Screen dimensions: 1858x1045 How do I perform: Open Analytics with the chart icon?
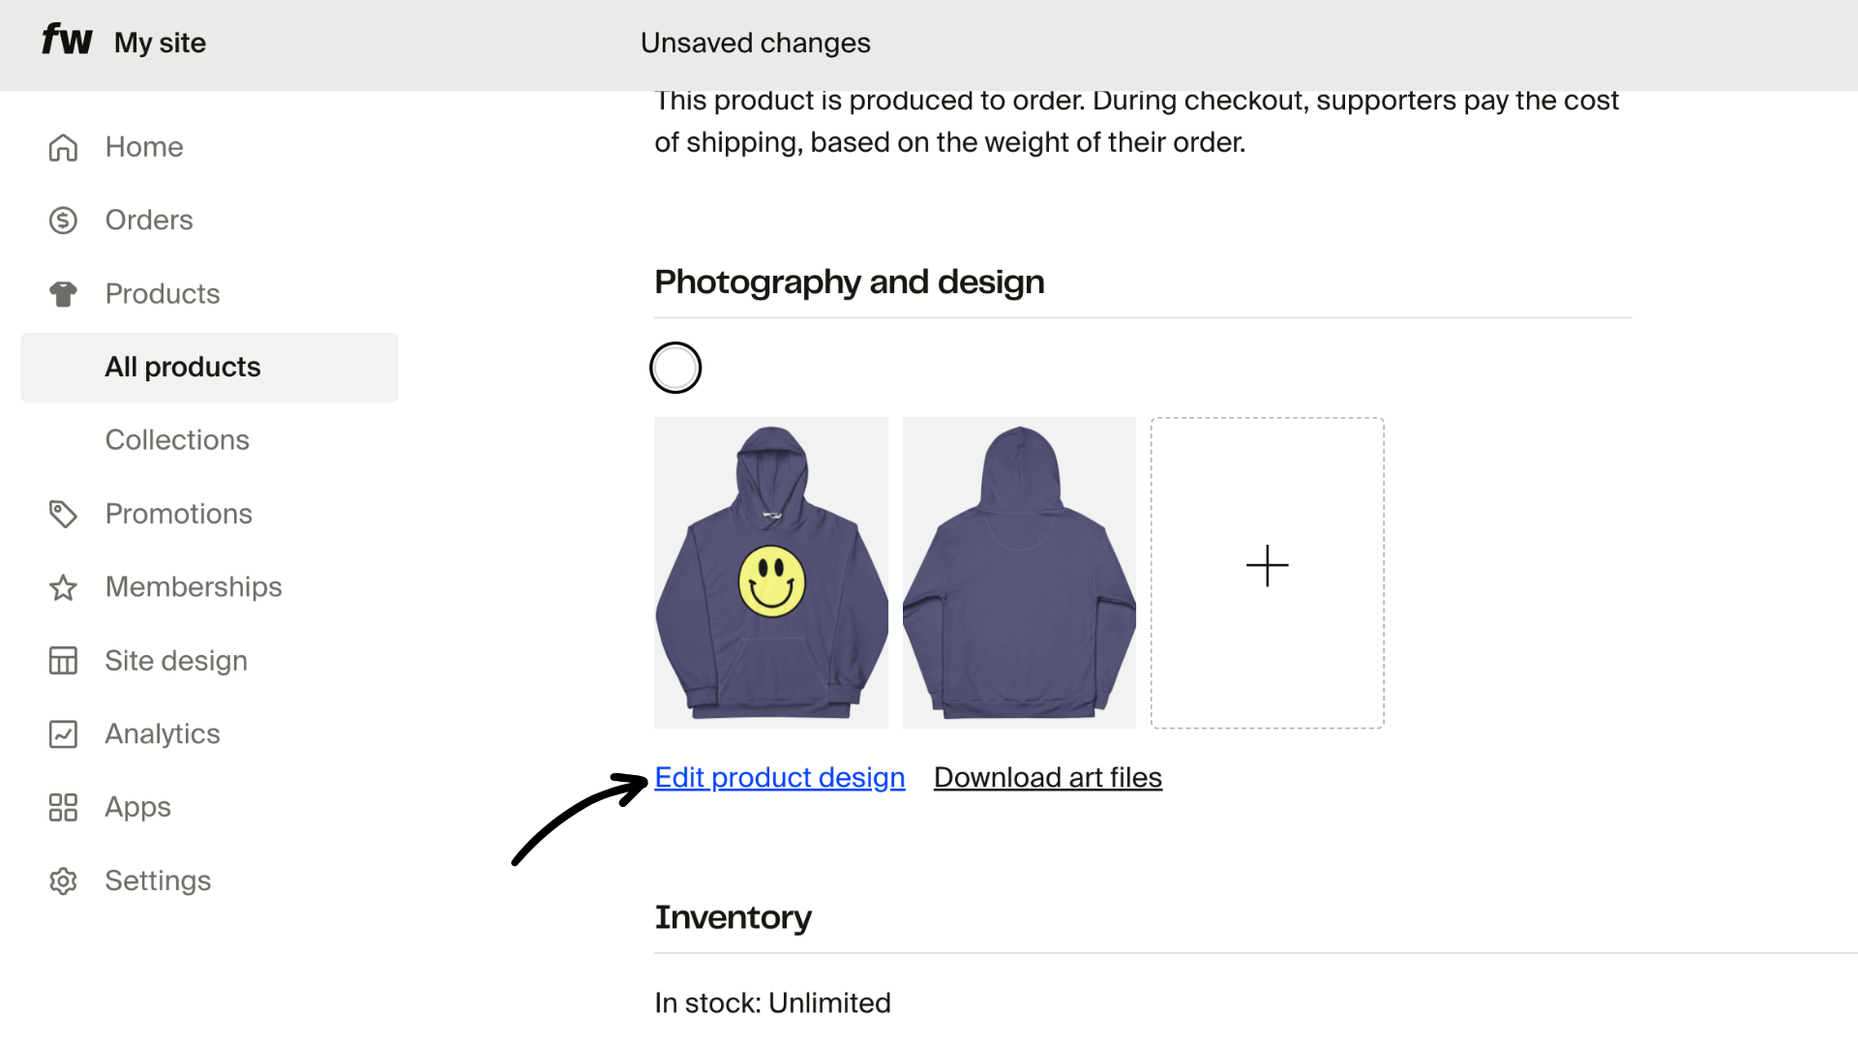click(63, 733)
